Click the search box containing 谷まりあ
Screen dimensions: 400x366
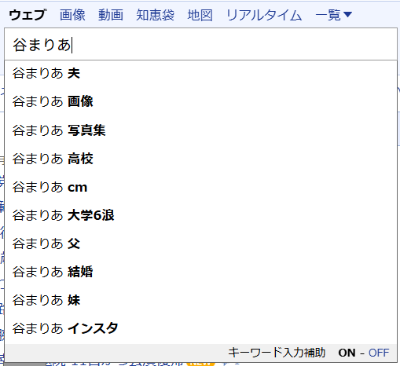point(200,44)
